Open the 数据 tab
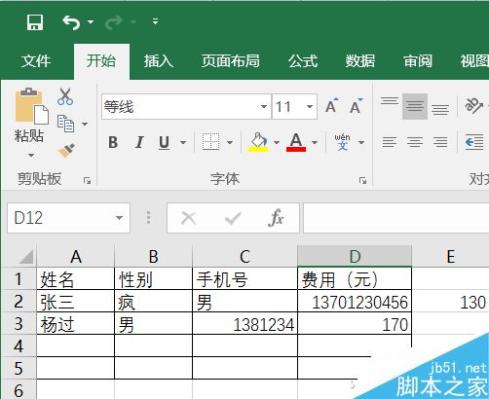 (360, 61)
